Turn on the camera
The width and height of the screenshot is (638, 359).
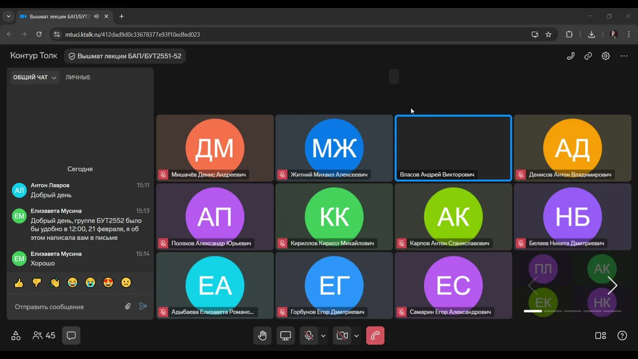342,336
